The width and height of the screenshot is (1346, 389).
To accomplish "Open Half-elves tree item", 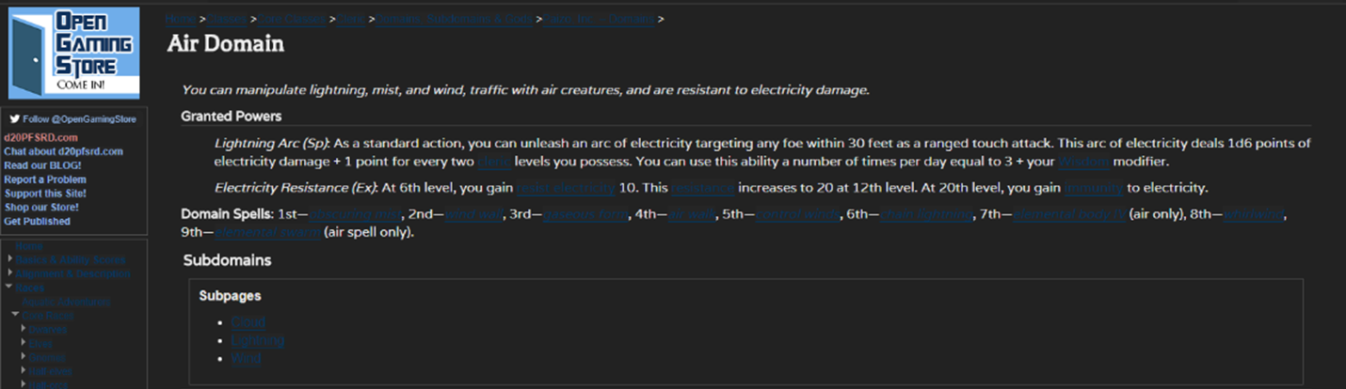I will click(51, 372).
